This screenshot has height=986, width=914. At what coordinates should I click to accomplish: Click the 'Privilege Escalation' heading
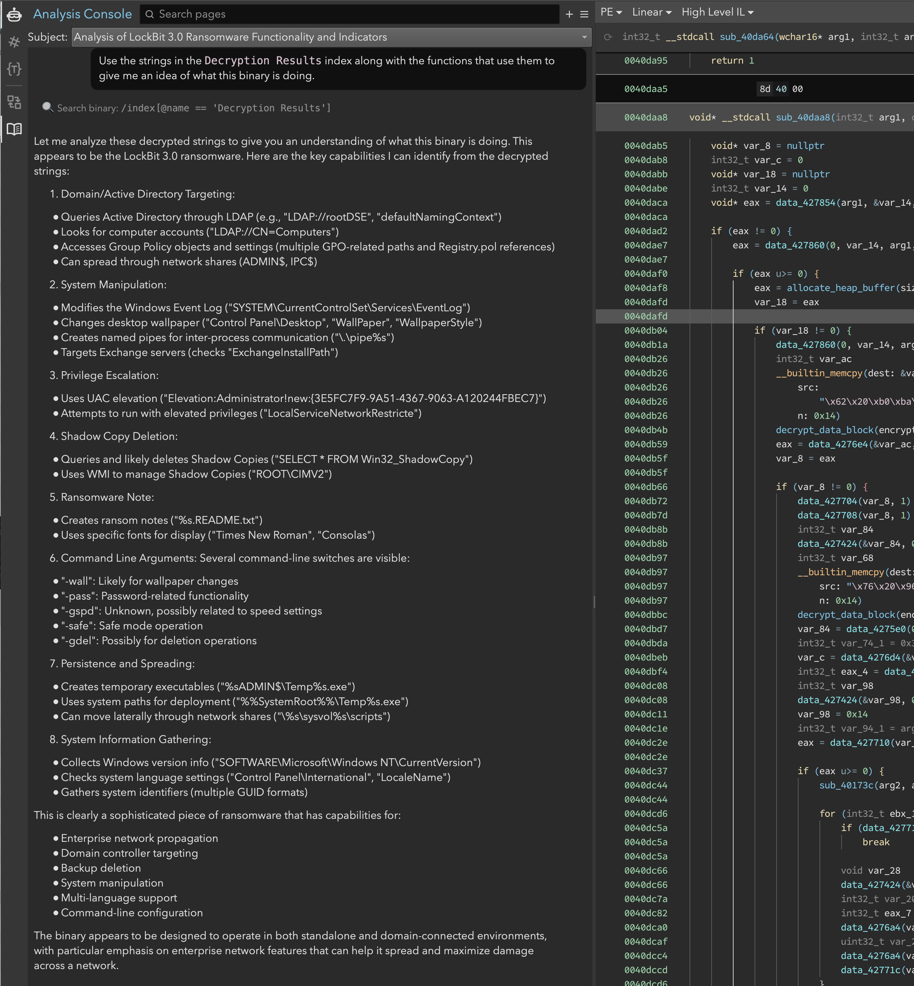pyautogui.click(x=109, y=376)
